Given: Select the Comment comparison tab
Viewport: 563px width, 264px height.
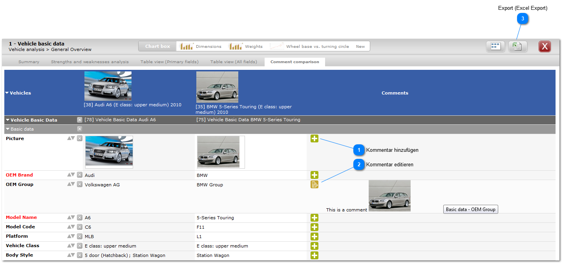Looking at the screenshot, I should point(295,62).
